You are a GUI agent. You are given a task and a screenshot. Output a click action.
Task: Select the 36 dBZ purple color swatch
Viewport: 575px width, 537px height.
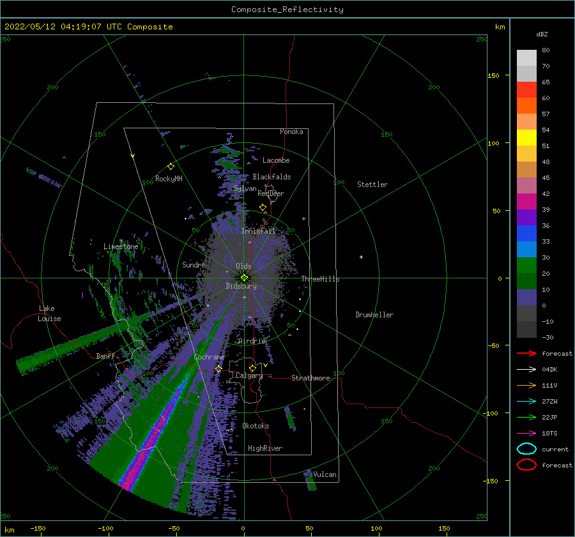526,217
